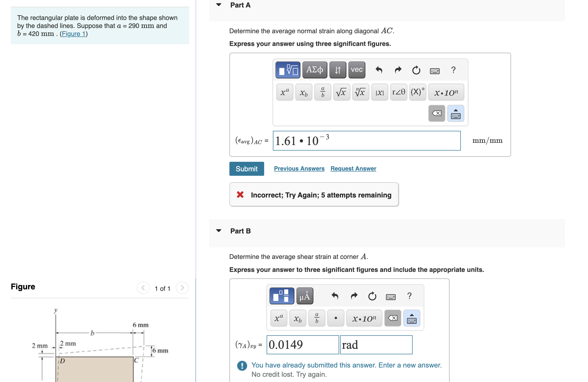
Task: Hide the on-screen keypad in Part B
Action: (x=412, y=318)
